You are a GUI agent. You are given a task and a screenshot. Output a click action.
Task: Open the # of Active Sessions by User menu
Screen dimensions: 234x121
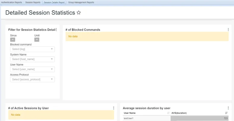[114, 108]
